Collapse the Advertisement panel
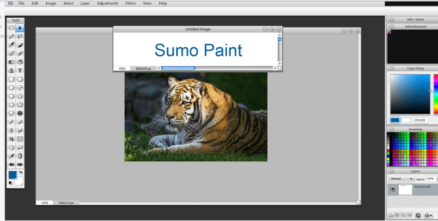This screenshot has width=438, height=221. (x=391, y=27)
